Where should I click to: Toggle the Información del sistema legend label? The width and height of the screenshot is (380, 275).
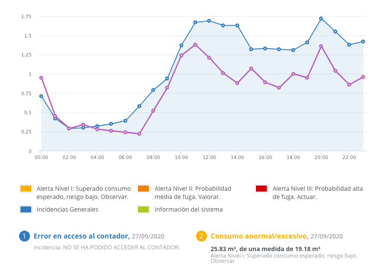click(188, 209)
